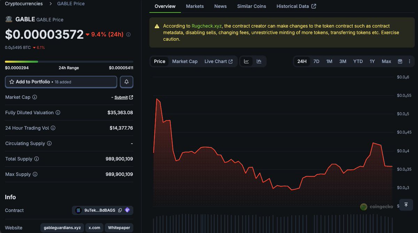Viewport: 418px width, 233px height.
Task: Select the Price chart toggle
Action: click(160, 61)
